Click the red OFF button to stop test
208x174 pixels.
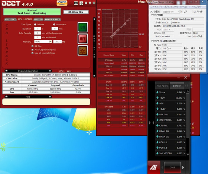83,39
